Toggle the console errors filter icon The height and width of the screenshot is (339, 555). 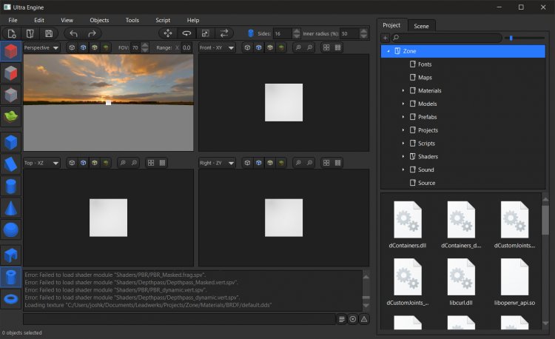tap(353, 319)
